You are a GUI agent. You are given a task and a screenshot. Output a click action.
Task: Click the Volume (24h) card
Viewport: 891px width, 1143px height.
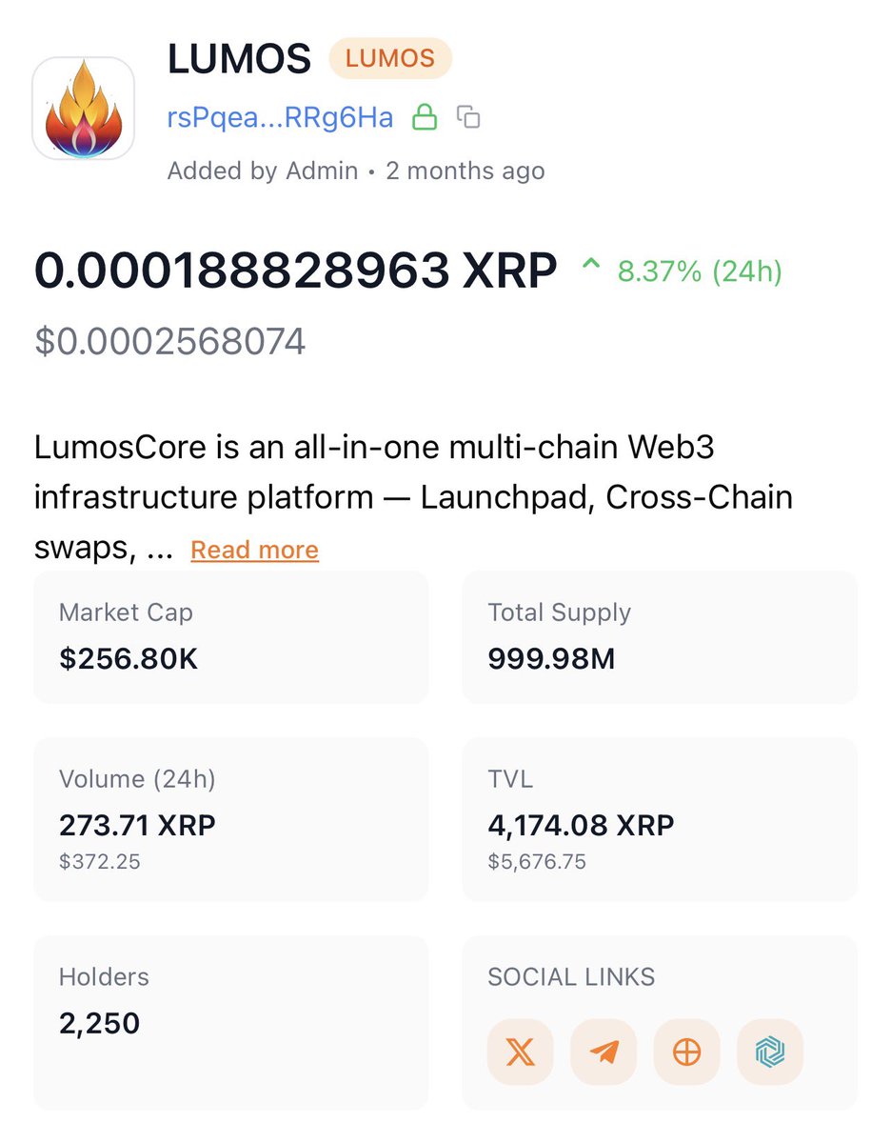tap(230, 819)
